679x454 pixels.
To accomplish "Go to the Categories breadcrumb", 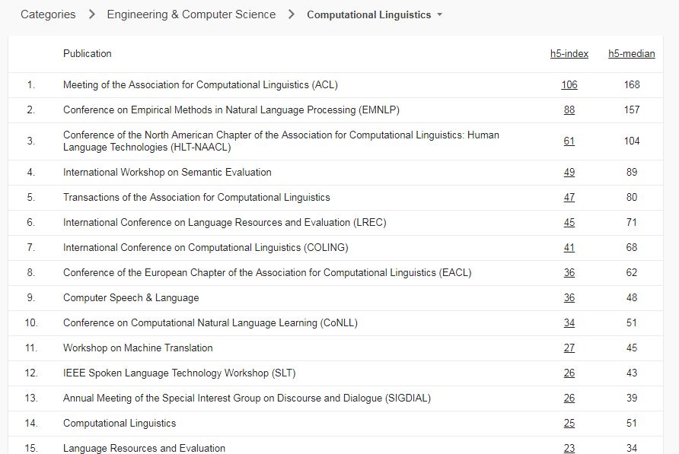I will point(48,14).
